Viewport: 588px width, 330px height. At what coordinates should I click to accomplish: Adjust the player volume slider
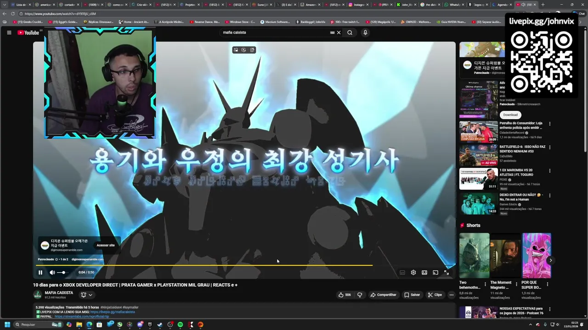pyautogui.click(x=63, y=272)
